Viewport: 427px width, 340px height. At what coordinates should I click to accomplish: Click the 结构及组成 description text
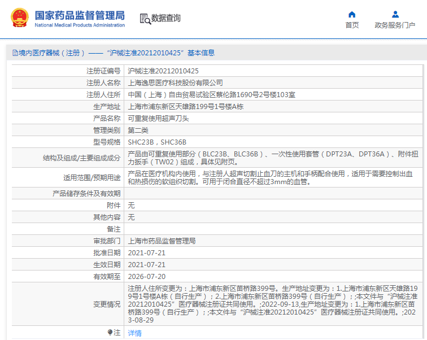tap(273, 158)
